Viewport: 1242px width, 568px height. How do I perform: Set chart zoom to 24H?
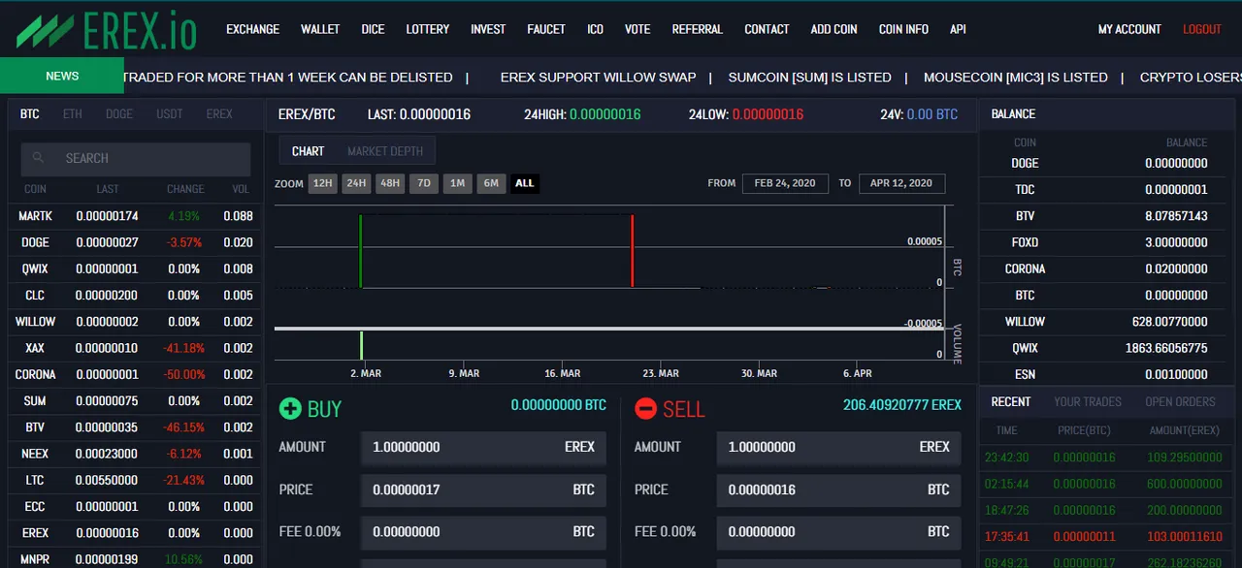coord(356,183)
